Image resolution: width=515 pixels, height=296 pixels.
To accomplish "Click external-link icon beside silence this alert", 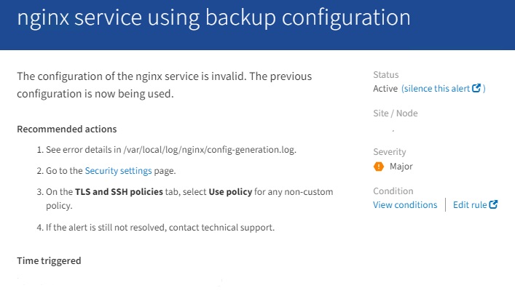I will click(477, 89).
